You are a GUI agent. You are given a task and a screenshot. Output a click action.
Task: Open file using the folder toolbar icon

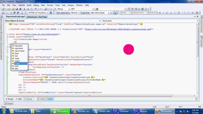pyautogui.click(x=13, y=9)
